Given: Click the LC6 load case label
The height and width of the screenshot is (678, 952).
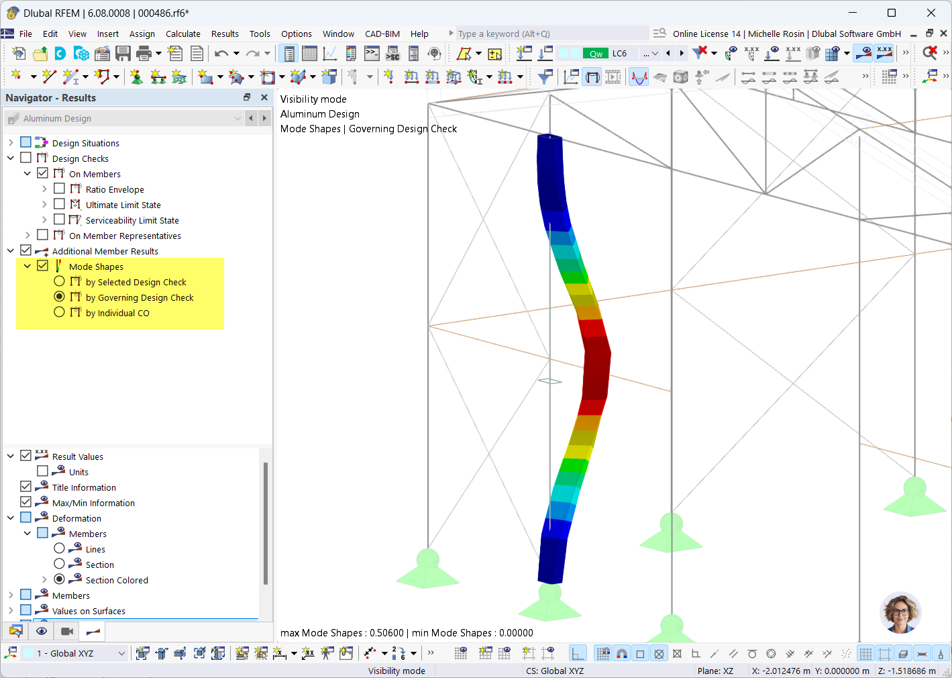Looking at the screenshot, I should coord(619,53).
